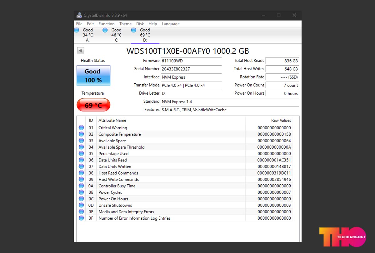Screen dimensions: 375x253
Task: Click the Firmware field 611100WD
Action: tap(191, 61)
